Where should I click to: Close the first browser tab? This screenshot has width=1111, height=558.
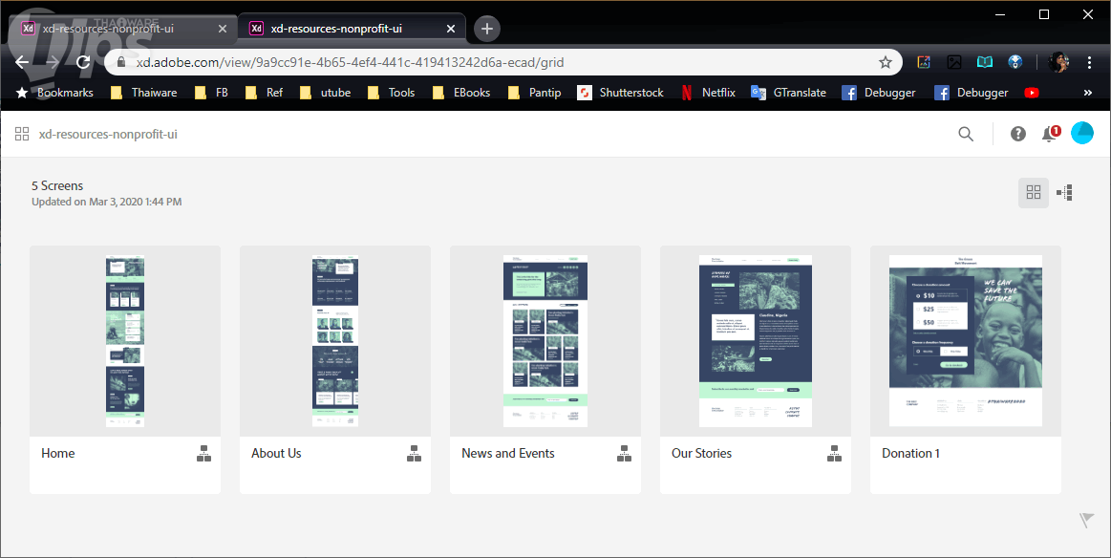point(223,29)
